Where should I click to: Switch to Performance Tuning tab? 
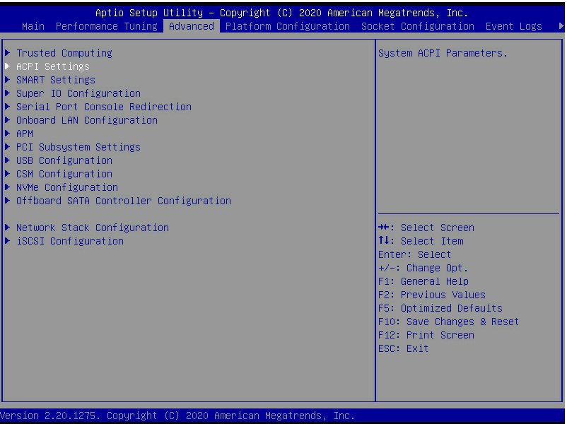click(106, 26)
